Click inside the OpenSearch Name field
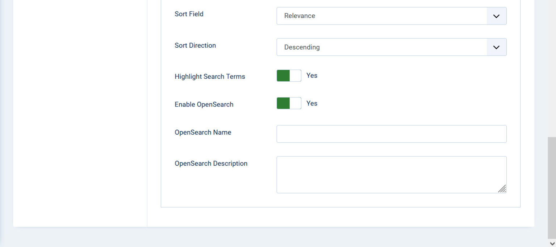 391,134
